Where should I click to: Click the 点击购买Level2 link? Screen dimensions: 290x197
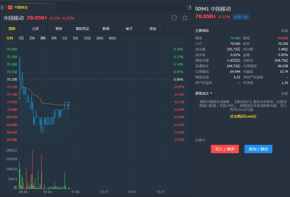[243, 116]
